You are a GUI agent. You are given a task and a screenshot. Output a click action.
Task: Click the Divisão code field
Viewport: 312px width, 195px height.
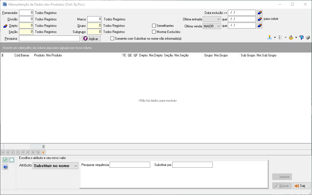coord(26,19)
